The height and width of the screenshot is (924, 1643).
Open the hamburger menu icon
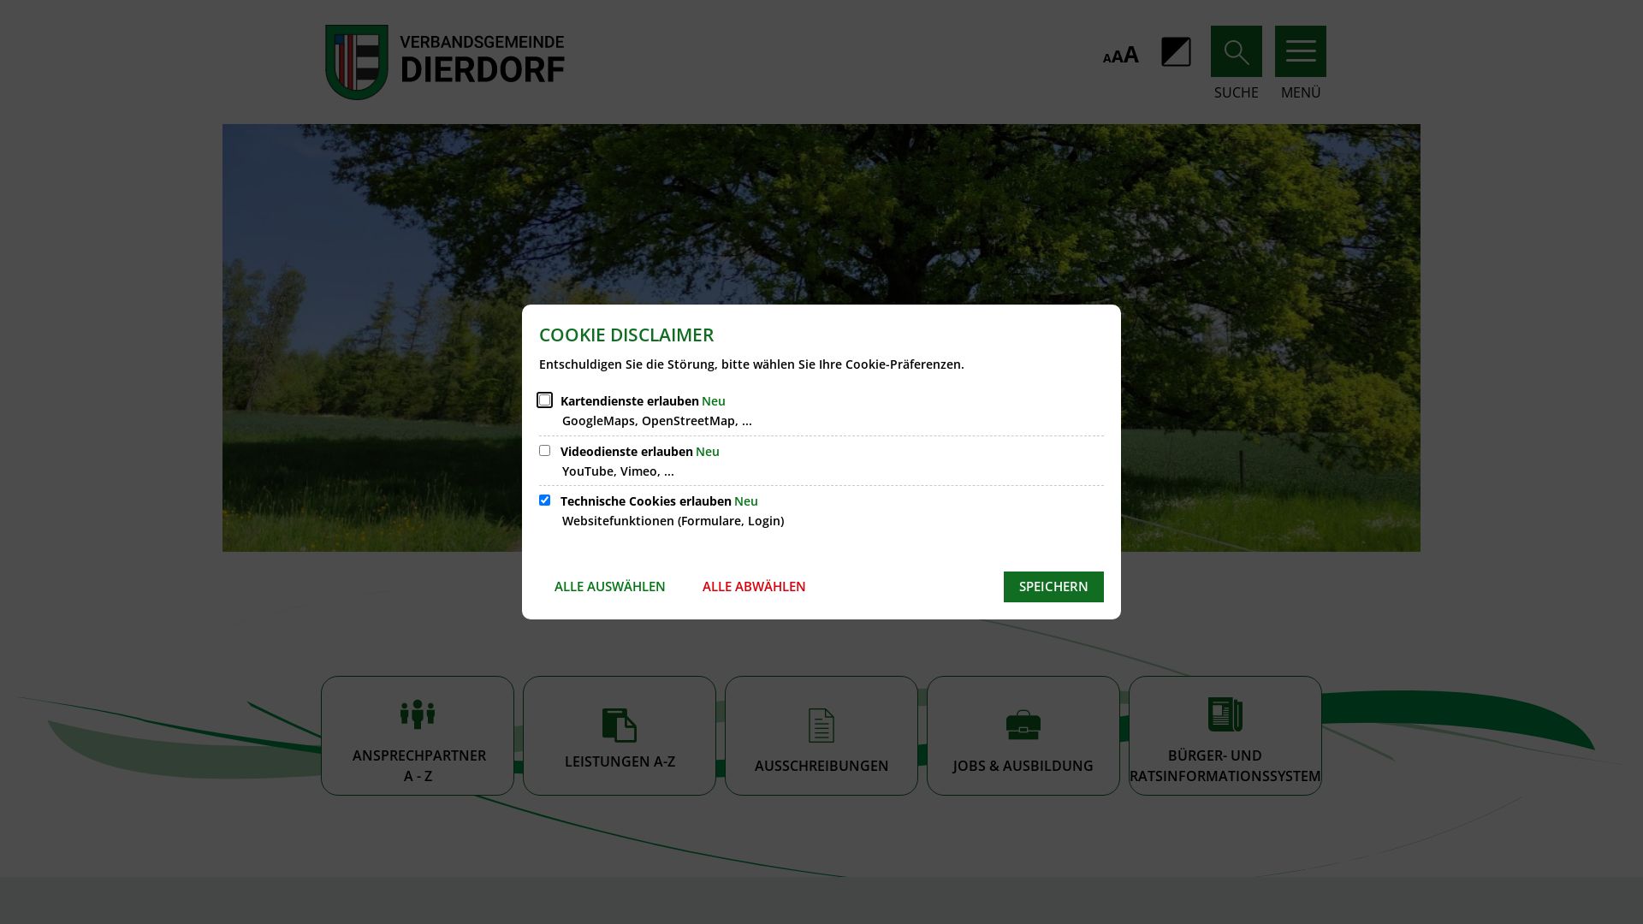pyautogui.click(x=1300, y=51)
